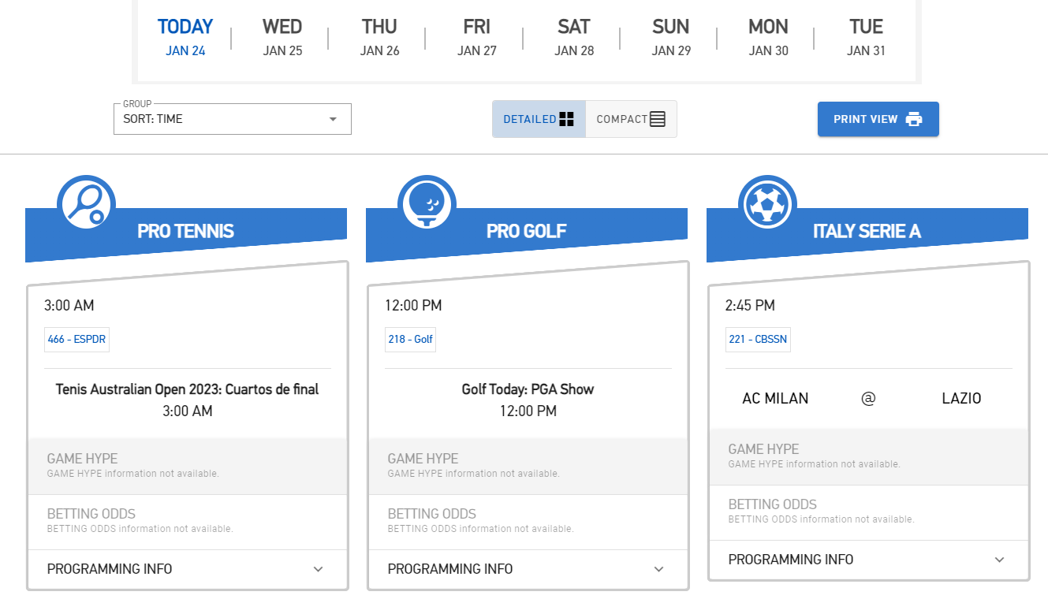The height and width of the screenshot is (599, 1048).
Task: Select the Mon Jan 30 tab
Action: coord(768,37)
